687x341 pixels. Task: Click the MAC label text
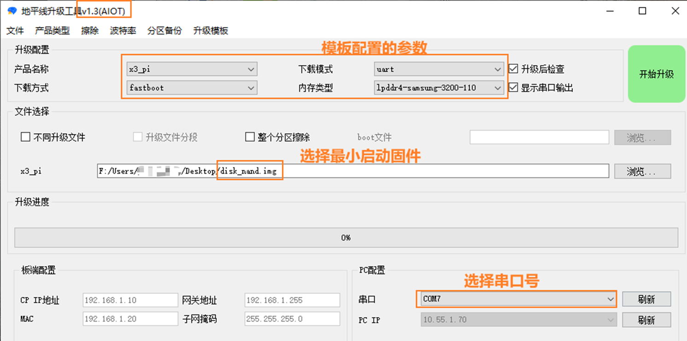(x=27, y=319)
